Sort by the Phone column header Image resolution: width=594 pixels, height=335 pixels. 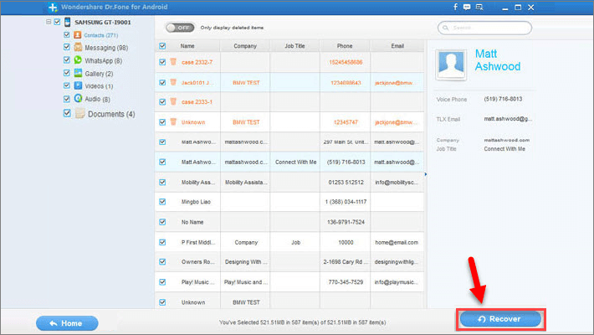click(345, 46)
